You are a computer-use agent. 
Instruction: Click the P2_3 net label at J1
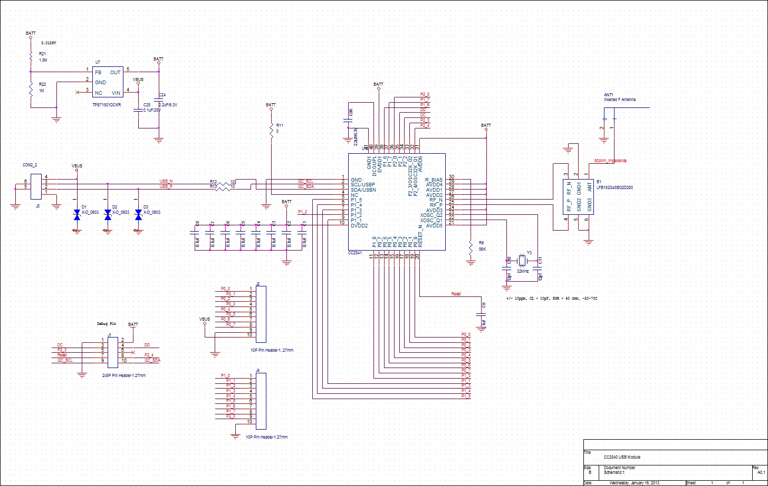(x=62, y=350)
